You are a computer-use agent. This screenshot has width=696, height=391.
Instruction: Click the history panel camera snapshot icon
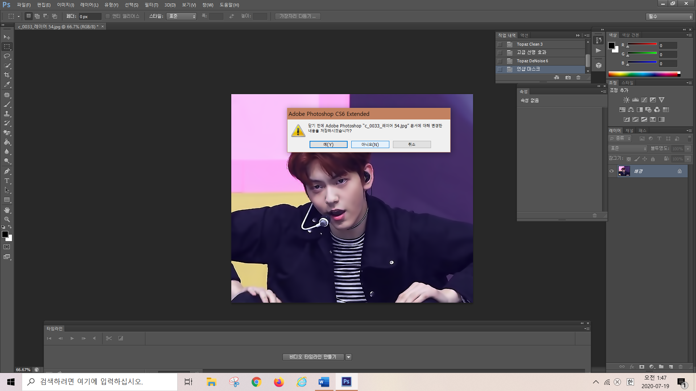[x=568, y=77]
